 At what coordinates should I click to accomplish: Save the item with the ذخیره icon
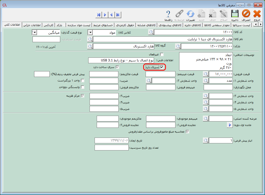pos(235,15)
